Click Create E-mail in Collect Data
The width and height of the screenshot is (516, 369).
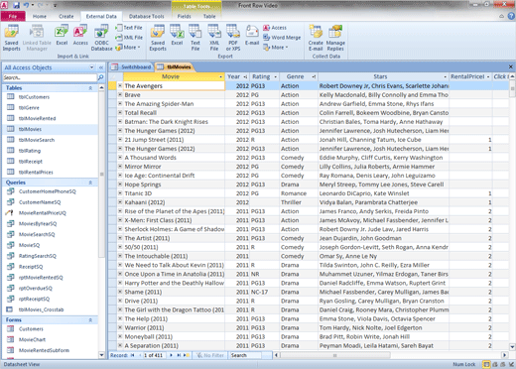(316, 39)
